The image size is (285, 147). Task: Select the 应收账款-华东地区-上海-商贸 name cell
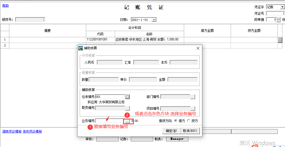(x=149, y=40)
